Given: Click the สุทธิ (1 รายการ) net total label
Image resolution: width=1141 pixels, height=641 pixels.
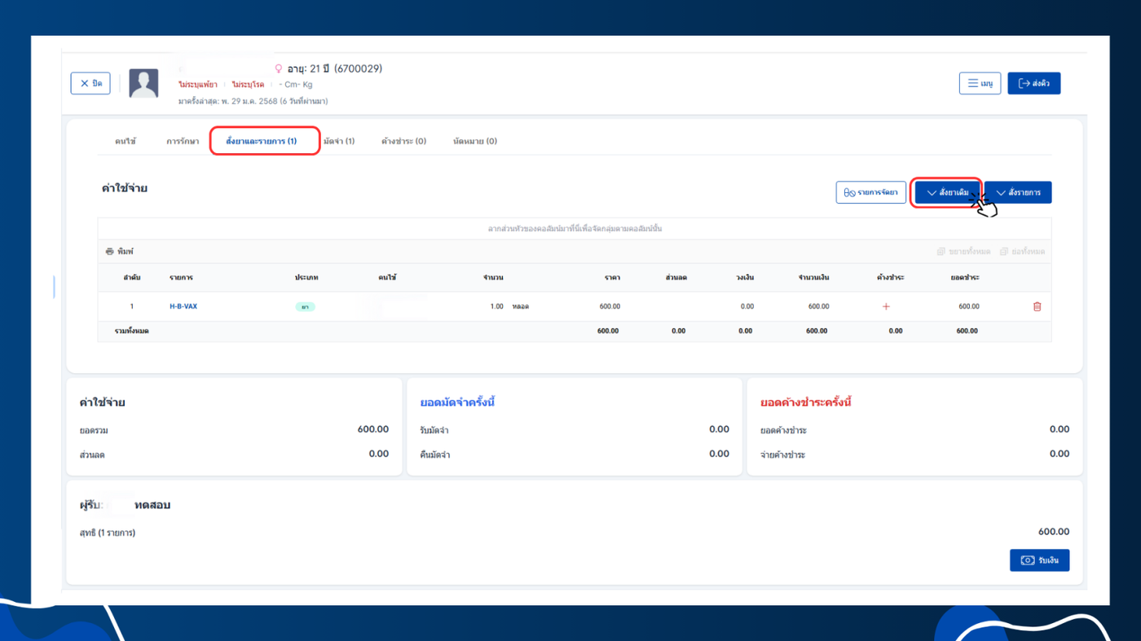Looking at the screenshot, I should [x=108, y=533].
